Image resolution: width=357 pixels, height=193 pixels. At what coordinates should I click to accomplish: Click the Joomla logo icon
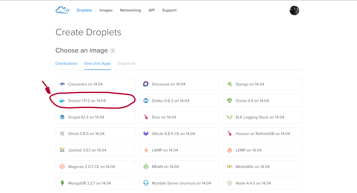click(62, 150)
